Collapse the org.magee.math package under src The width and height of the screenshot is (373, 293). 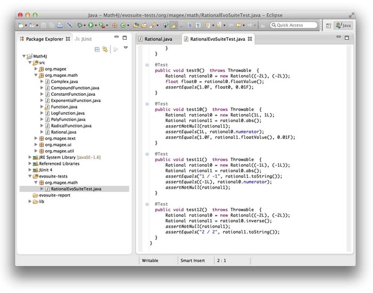(x=35, y=75)
